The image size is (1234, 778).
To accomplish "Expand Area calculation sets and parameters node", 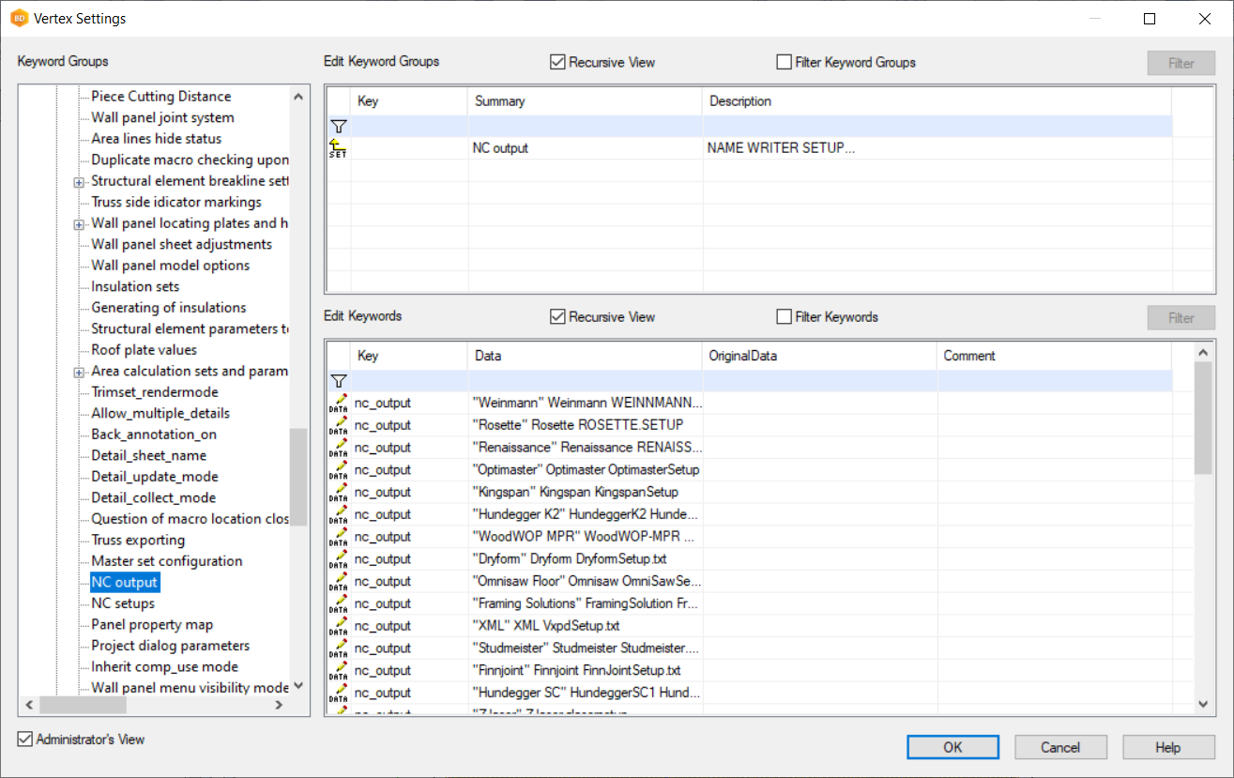I will (80, 373).
